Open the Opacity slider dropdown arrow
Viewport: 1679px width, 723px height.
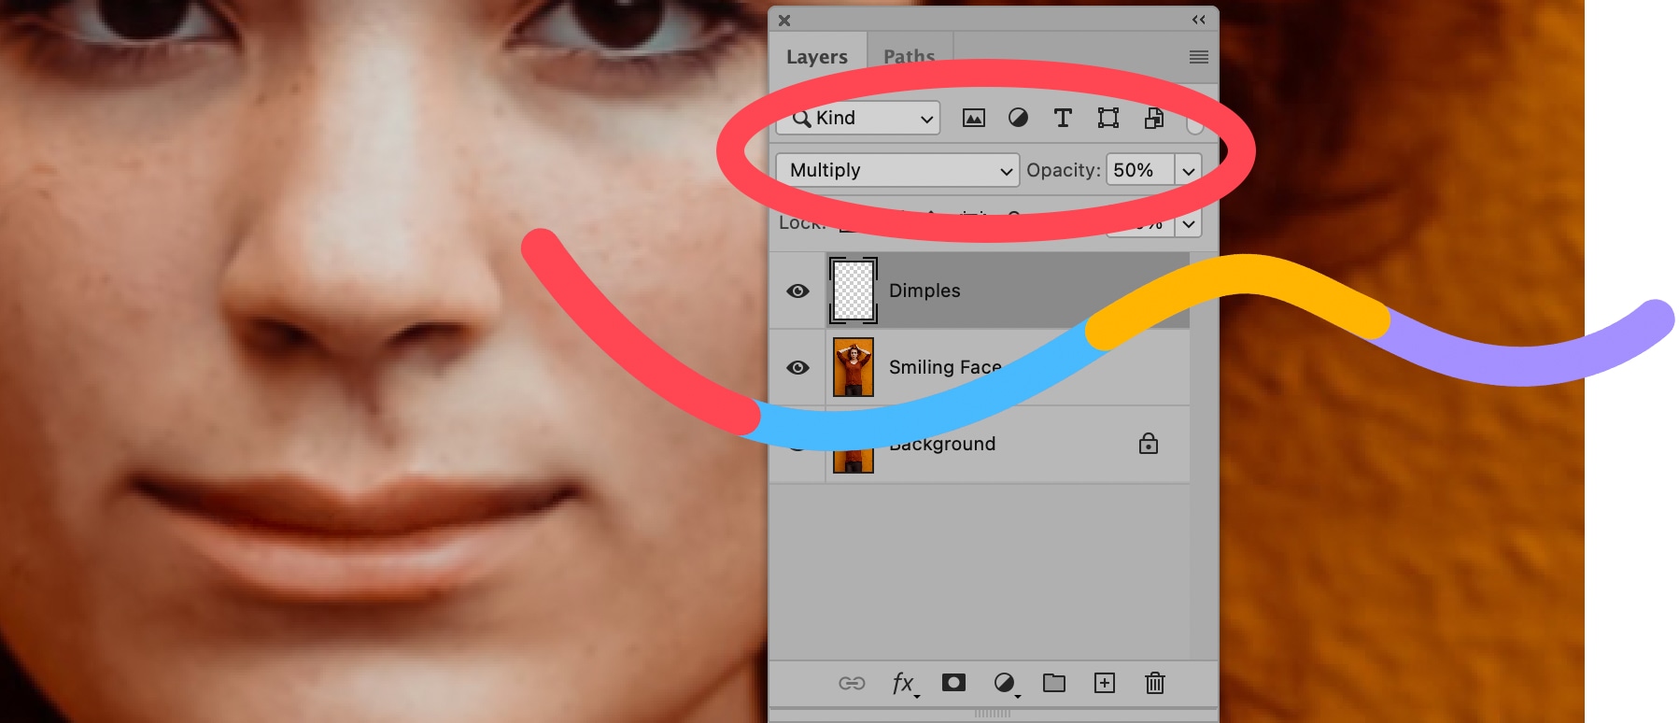tap(1188, 170)
